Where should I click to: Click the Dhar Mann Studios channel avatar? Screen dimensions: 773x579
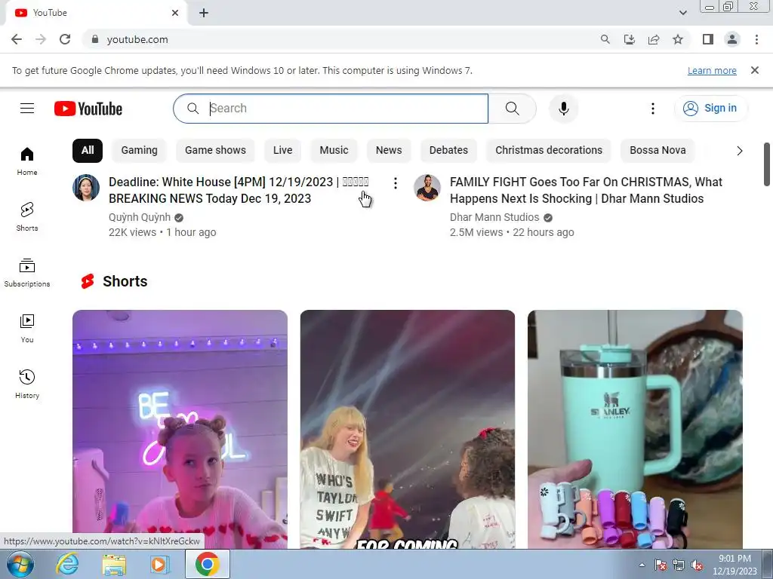pyautogui.click(x=427, y=188)
